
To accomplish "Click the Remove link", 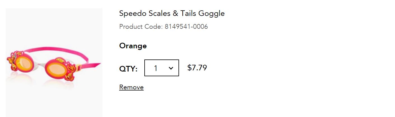I will pos(131,87).
